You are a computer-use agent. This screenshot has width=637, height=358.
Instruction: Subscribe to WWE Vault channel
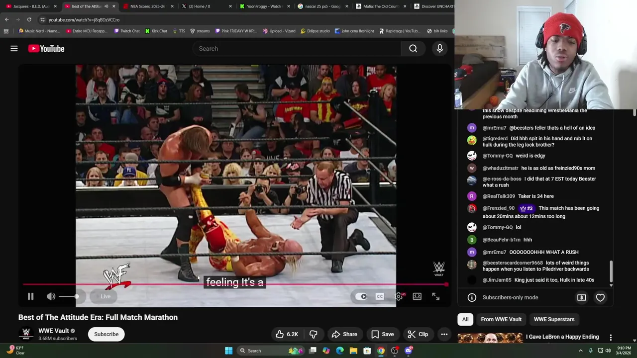coord(106,334)
